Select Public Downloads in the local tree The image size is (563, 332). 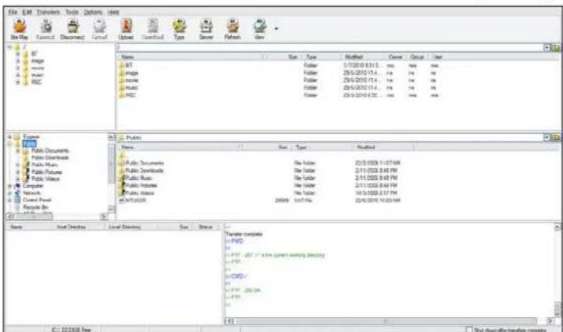click(x=50, y=157)
